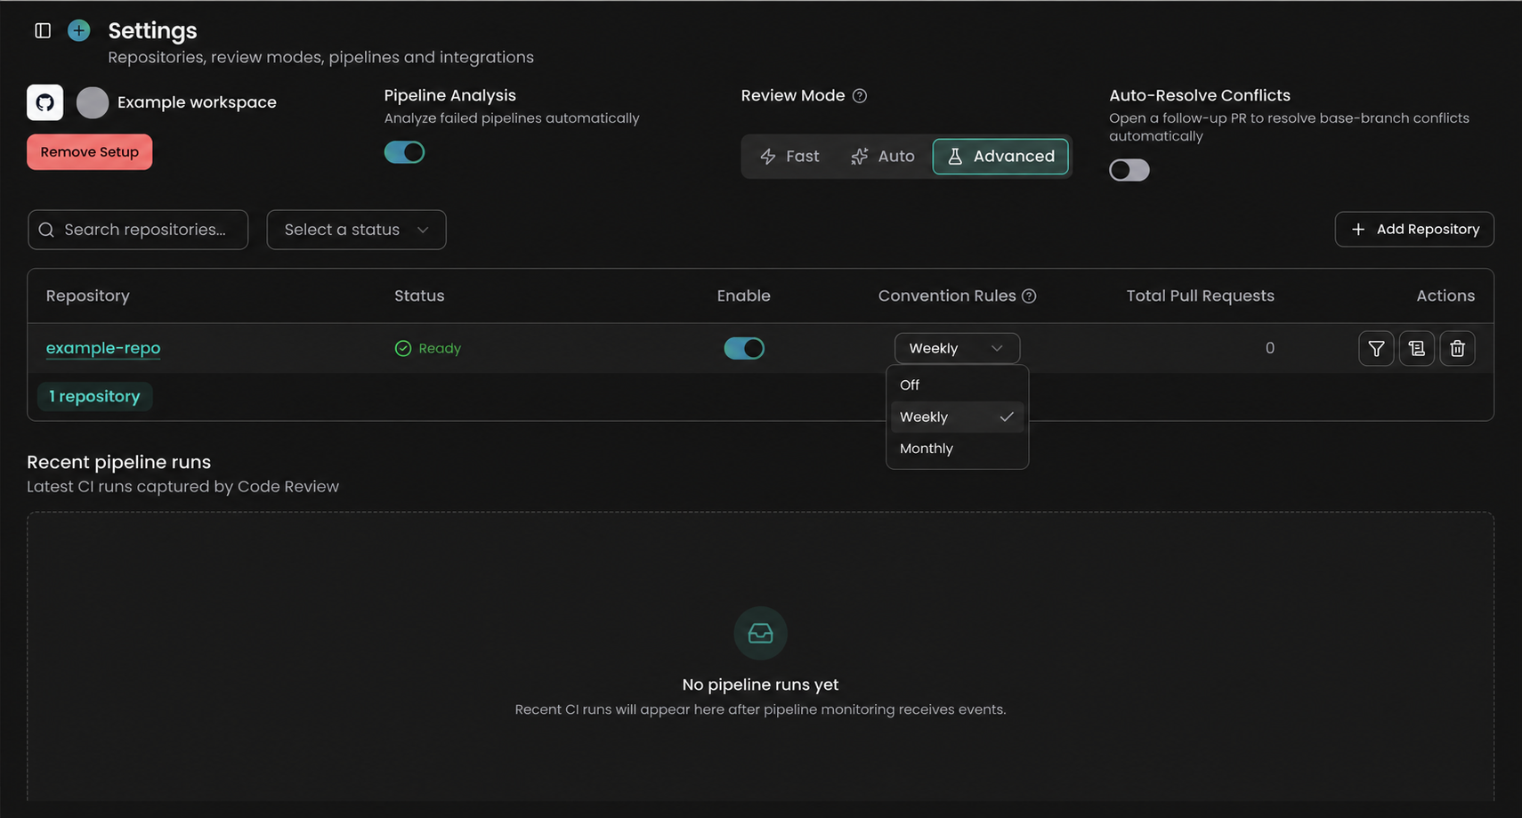Open the Select a status dropdown
The height and width of the screenshot is (818, 1522).
tap(356, 230)
